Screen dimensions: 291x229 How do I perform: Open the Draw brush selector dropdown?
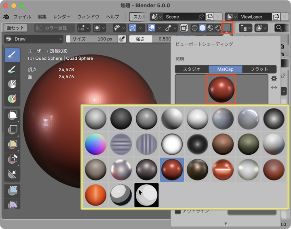tap(34, 39)
